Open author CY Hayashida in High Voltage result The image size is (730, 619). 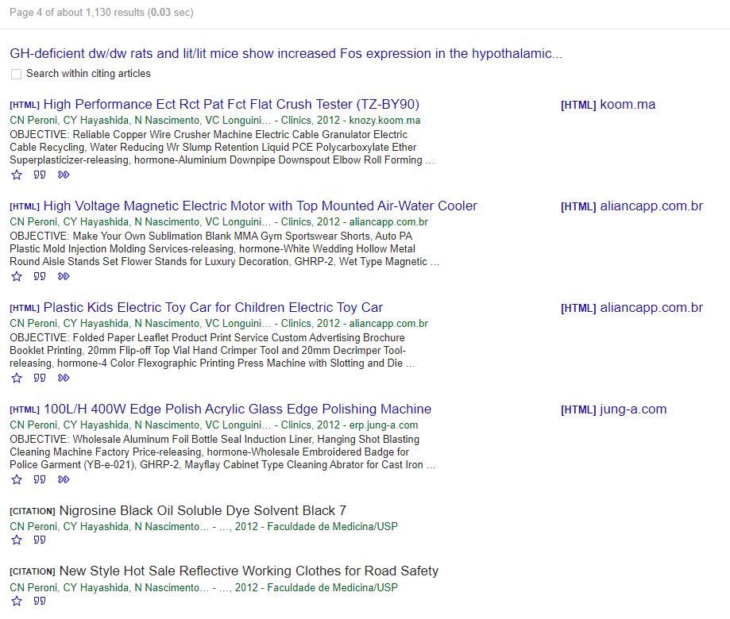click(96, 222)
